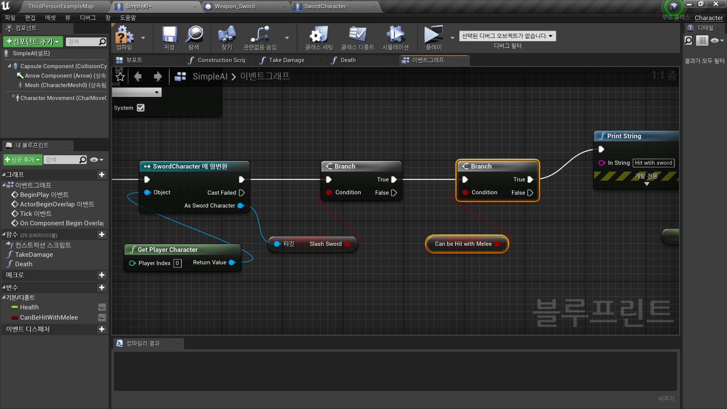Image resolution: width=727 pixels, height=409 pixels.
Task: Click the Find binoculars icon
Action: (x=226, y=37)
